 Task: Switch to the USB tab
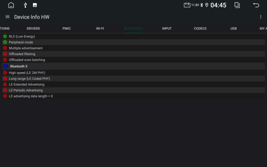pos(234,29)
